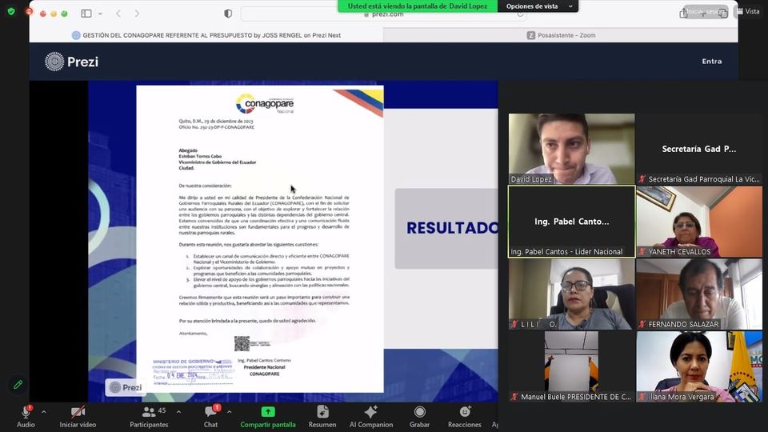
Task: Unmute using the Audio microphone icon
Action: pos(26,412)
